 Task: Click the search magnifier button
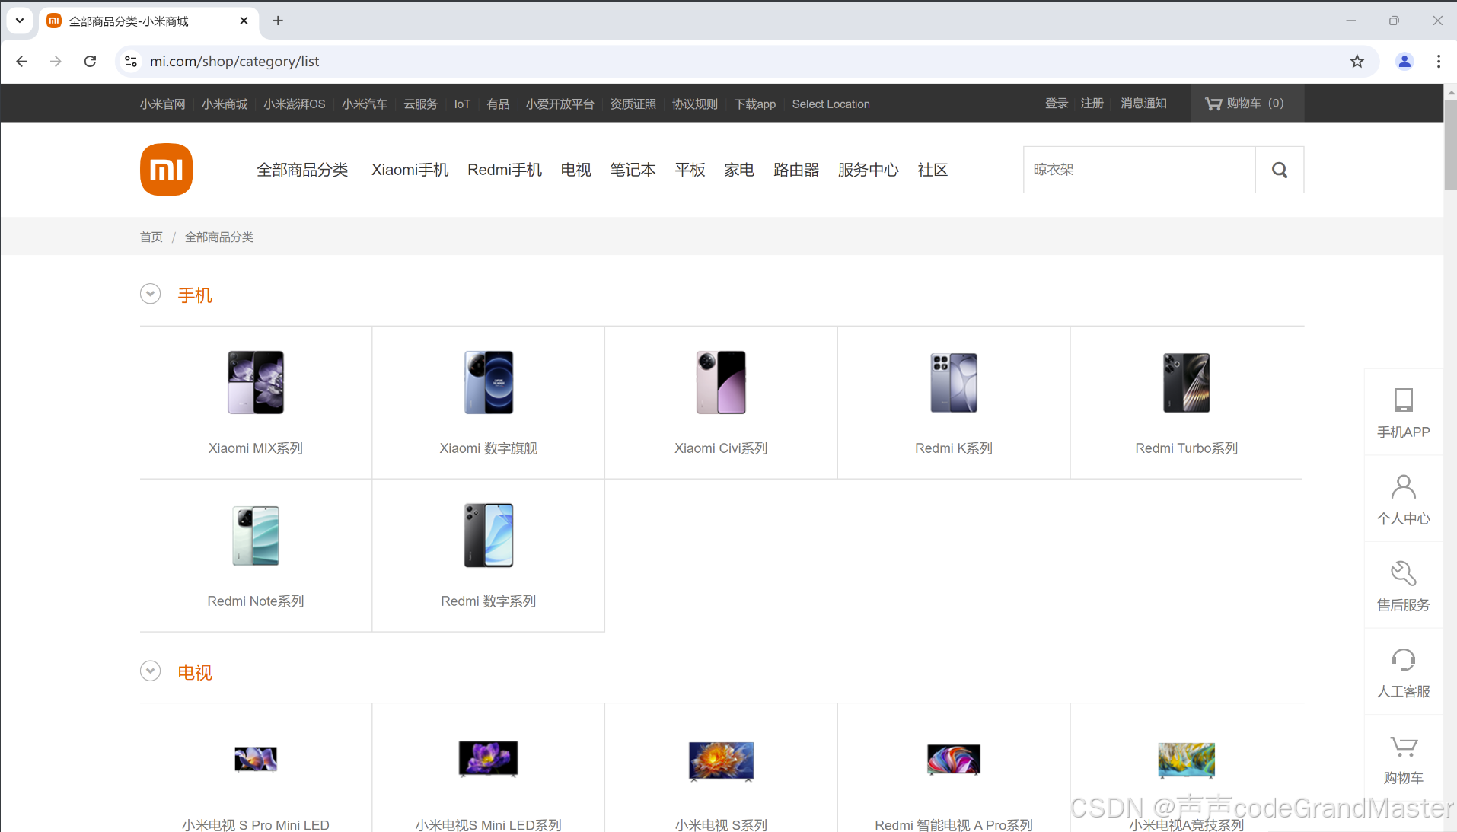1279,170
